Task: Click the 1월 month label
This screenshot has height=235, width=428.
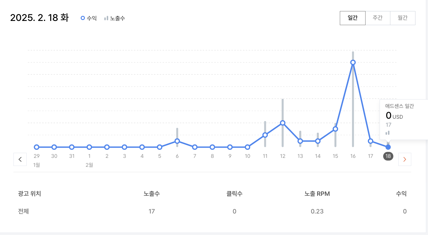Action: click(x=36, y=165)
